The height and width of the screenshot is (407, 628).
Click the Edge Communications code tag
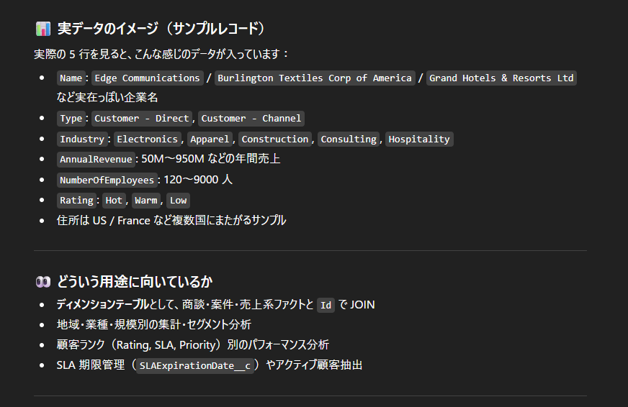coord(148,78)
